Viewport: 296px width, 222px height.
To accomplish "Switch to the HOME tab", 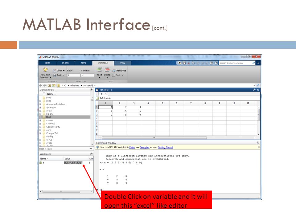I will (x=47, y=63).
